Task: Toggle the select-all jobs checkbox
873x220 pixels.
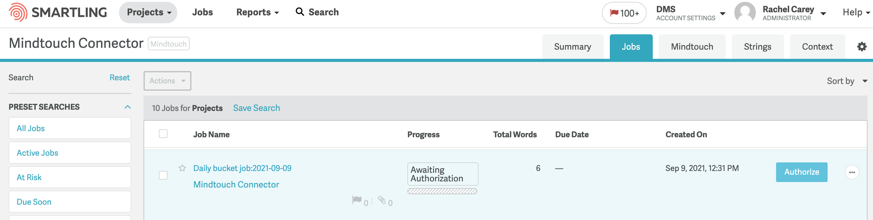Action: tap(163, 134)
